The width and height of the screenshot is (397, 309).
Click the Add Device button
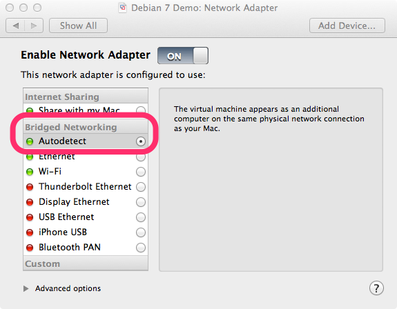347,26
